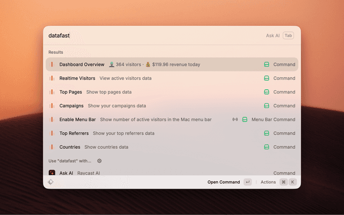The image size is (344, 215).
Task: Click the DataFast icon beside Dashboard Overview
Action: pos(52,64)
